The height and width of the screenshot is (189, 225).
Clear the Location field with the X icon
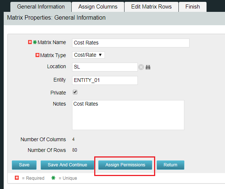141,67
